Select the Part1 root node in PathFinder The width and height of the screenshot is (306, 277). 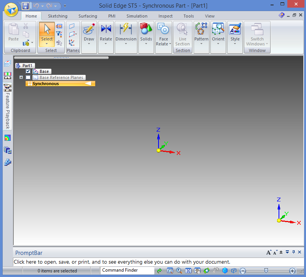click(x=25, y=66)
